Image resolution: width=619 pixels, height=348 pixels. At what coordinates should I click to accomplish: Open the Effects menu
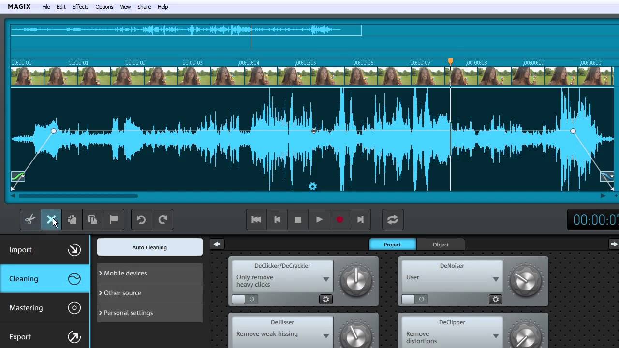click(80, 7)
